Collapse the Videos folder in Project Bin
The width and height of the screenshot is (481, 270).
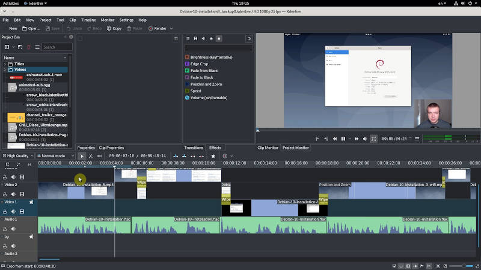(x=5, y=70)
